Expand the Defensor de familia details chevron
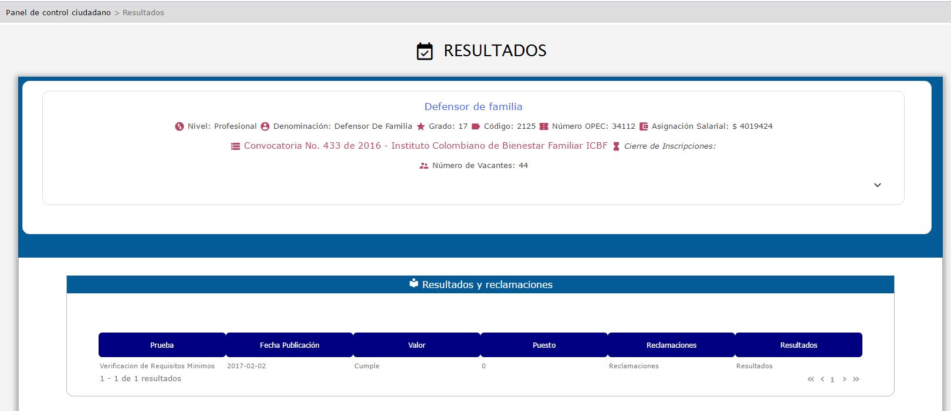 (x=877, y=185)
